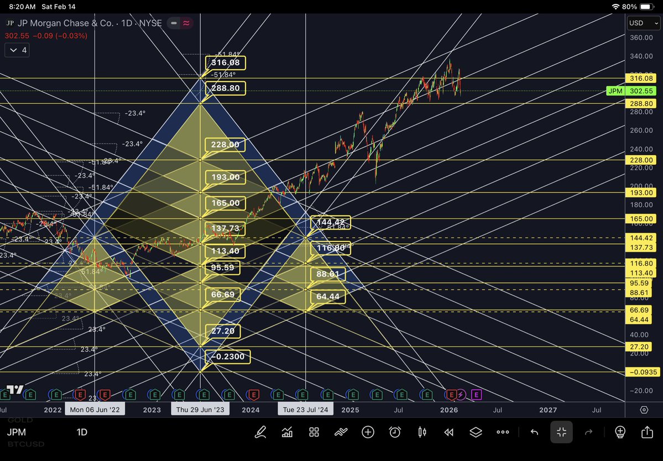663x461 pixels.
Task: Tap the compare lines icon
Action: pyautogui.click(x=341, y=432)
